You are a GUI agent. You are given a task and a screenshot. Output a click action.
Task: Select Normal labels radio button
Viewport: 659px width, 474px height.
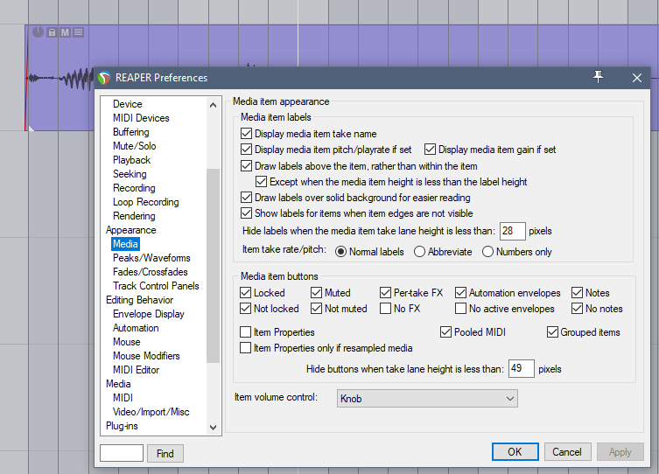coord(340,252)
